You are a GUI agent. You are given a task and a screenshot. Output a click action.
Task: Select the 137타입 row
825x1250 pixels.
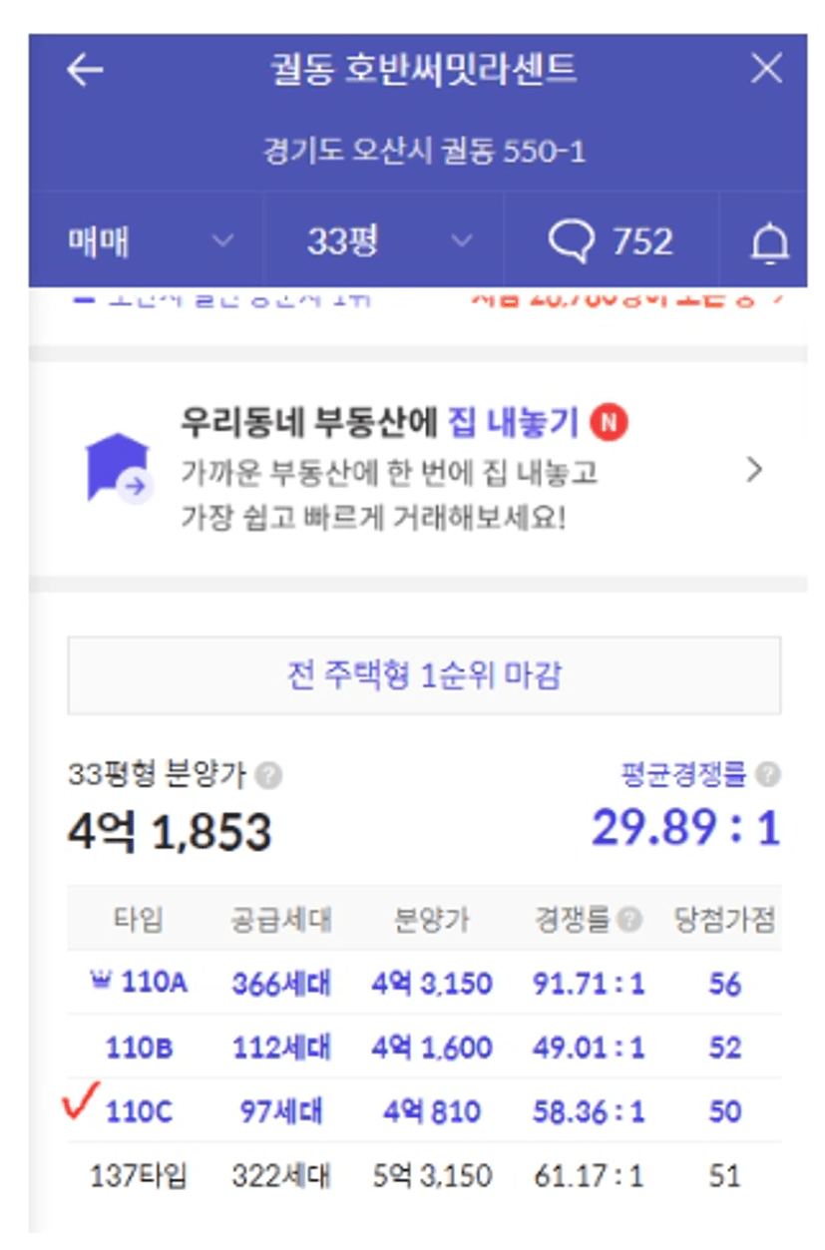tap(424, 1175)
